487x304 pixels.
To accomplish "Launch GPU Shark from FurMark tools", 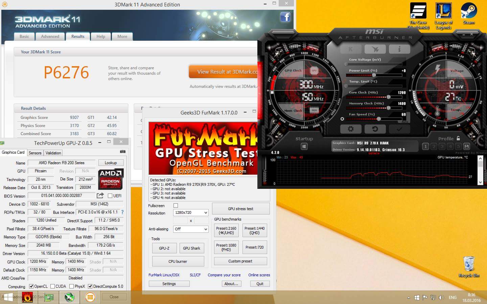I will (191, 248).
